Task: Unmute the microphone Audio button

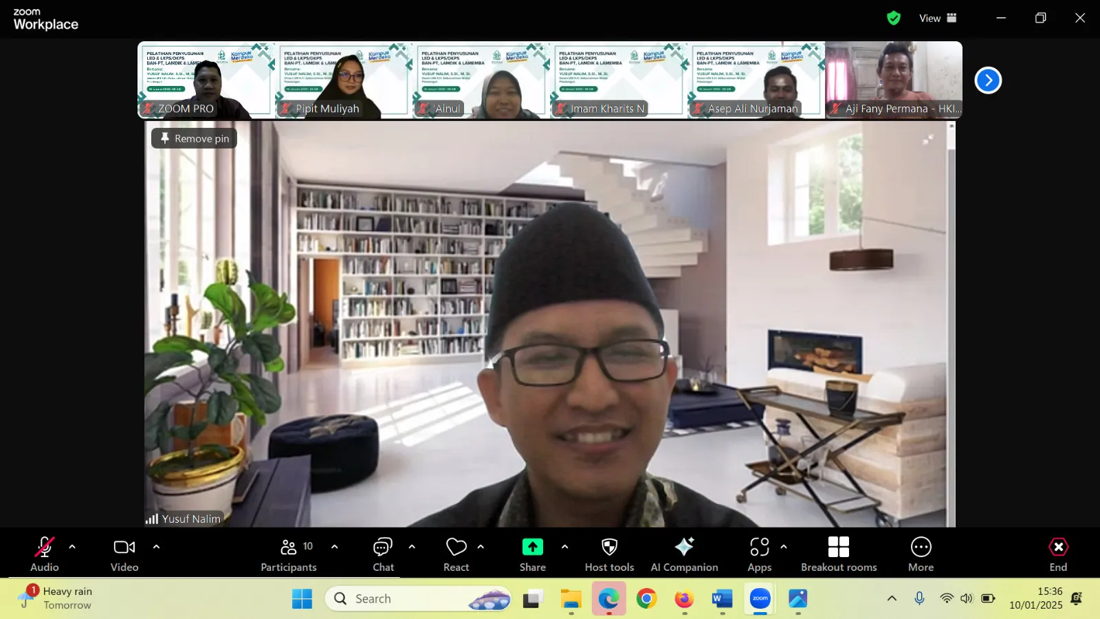Action: point(45,554)
